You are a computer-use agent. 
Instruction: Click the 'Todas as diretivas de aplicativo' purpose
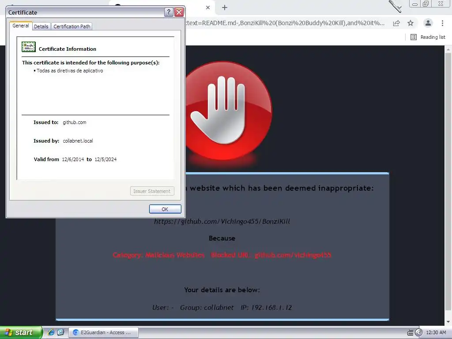click(x=70, y=71)
